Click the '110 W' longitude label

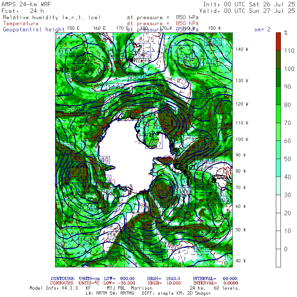coord(242,123)
